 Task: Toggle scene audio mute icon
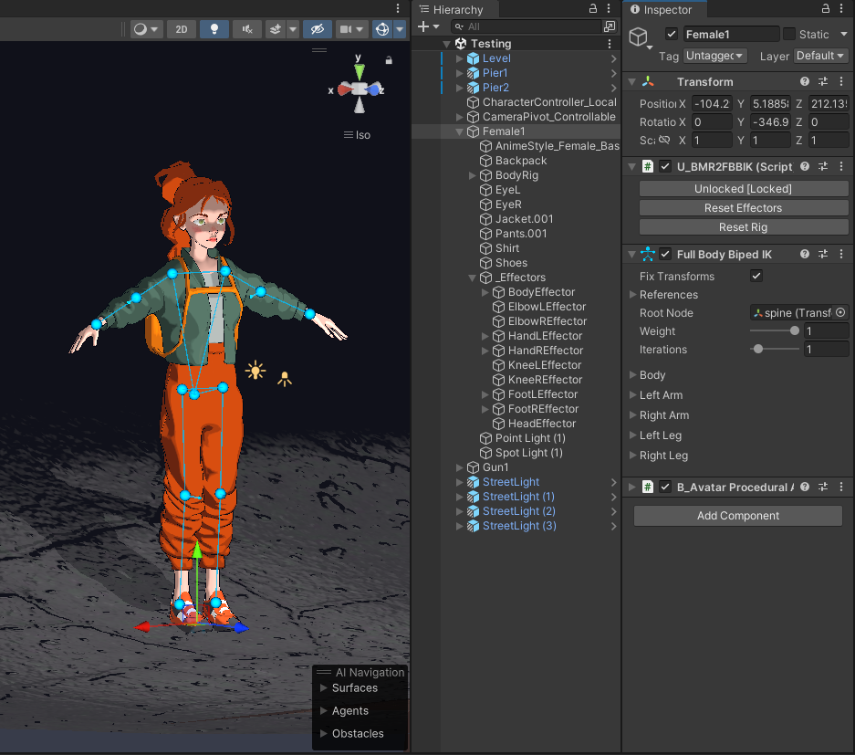tap(246, 29)
